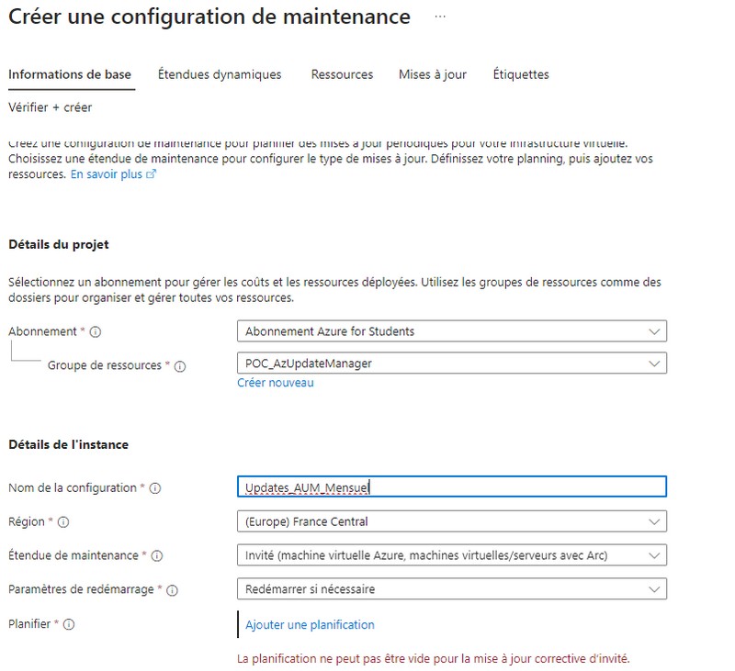Open the Groupe de ressources dropdown
The width and height of the screenshot is (735, 671).
[451, 363]
